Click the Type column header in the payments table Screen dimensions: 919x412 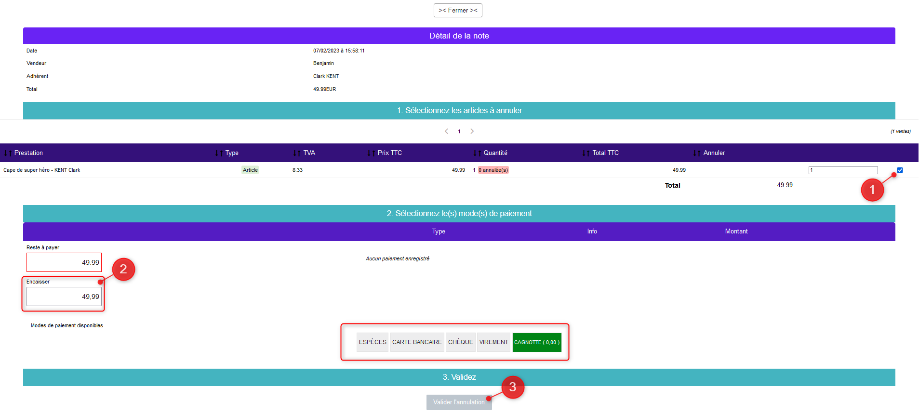pos(439,232)
